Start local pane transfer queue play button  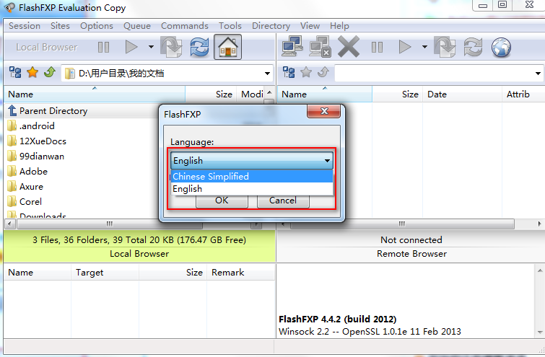131,47
